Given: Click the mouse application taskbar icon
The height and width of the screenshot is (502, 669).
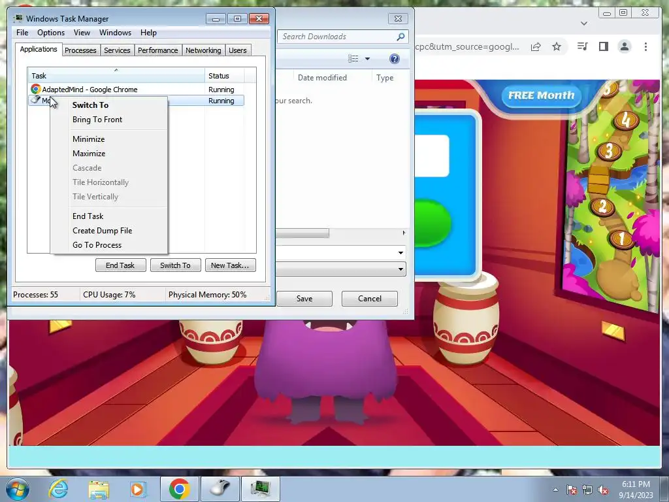Looking at the screenshot, I should pos(220,489).
